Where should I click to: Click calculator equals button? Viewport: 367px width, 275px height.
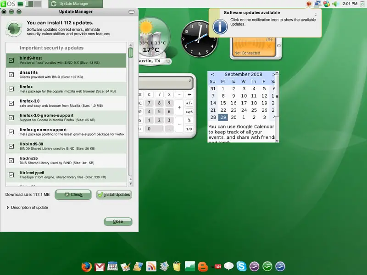tap(179, 124)
